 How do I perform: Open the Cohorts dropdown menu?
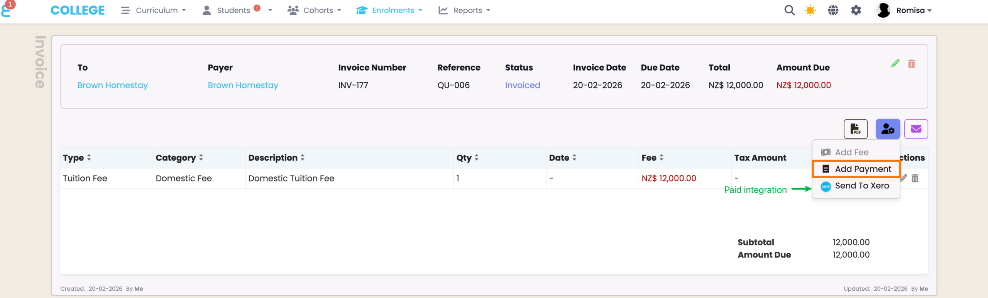pyautogui.click(x=314, y=10)
